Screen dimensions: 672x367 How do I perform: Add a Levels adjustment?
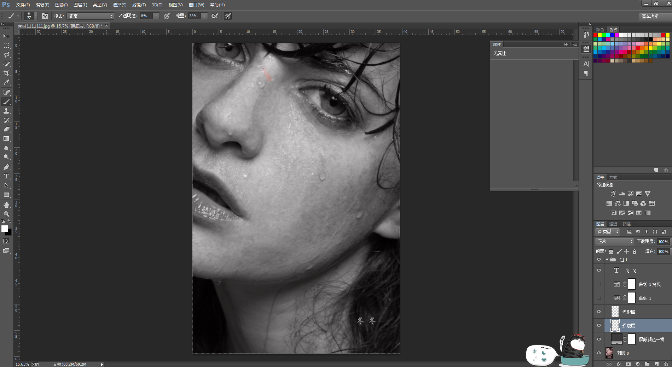point(622,194)
